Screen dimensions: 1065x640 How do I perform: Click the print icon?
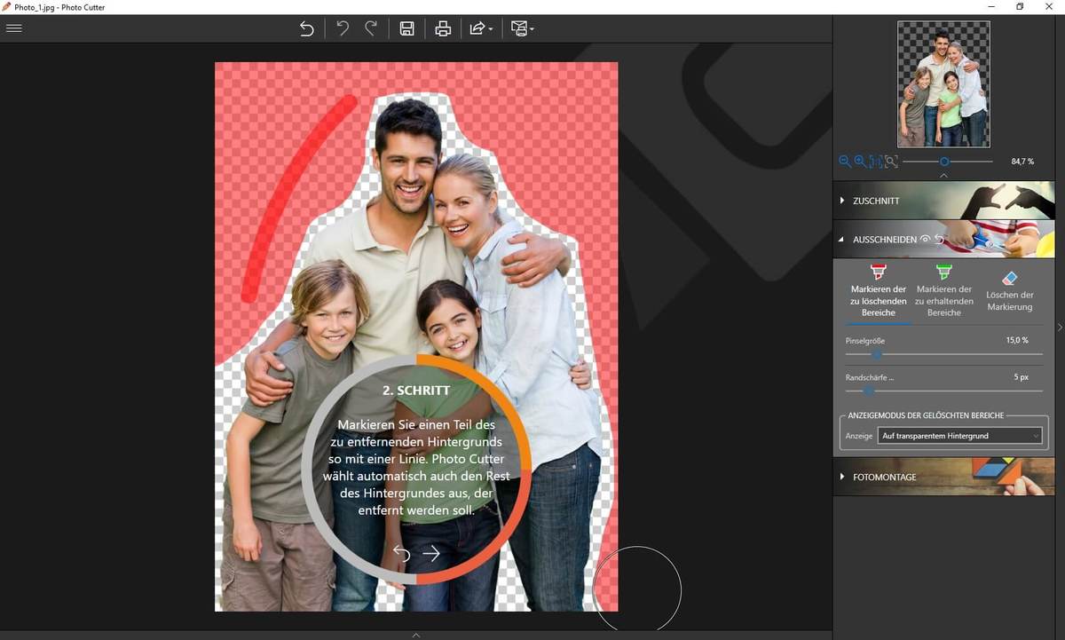click(443, 28)
